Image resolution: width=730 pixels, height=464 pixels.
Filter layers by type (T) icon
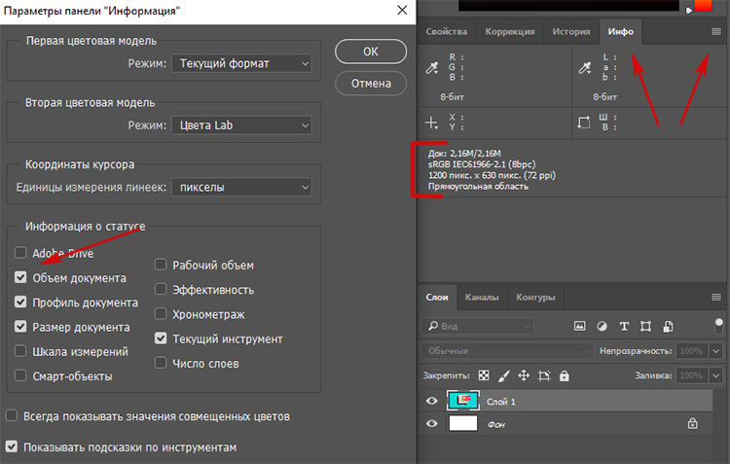tap(624, 326)
